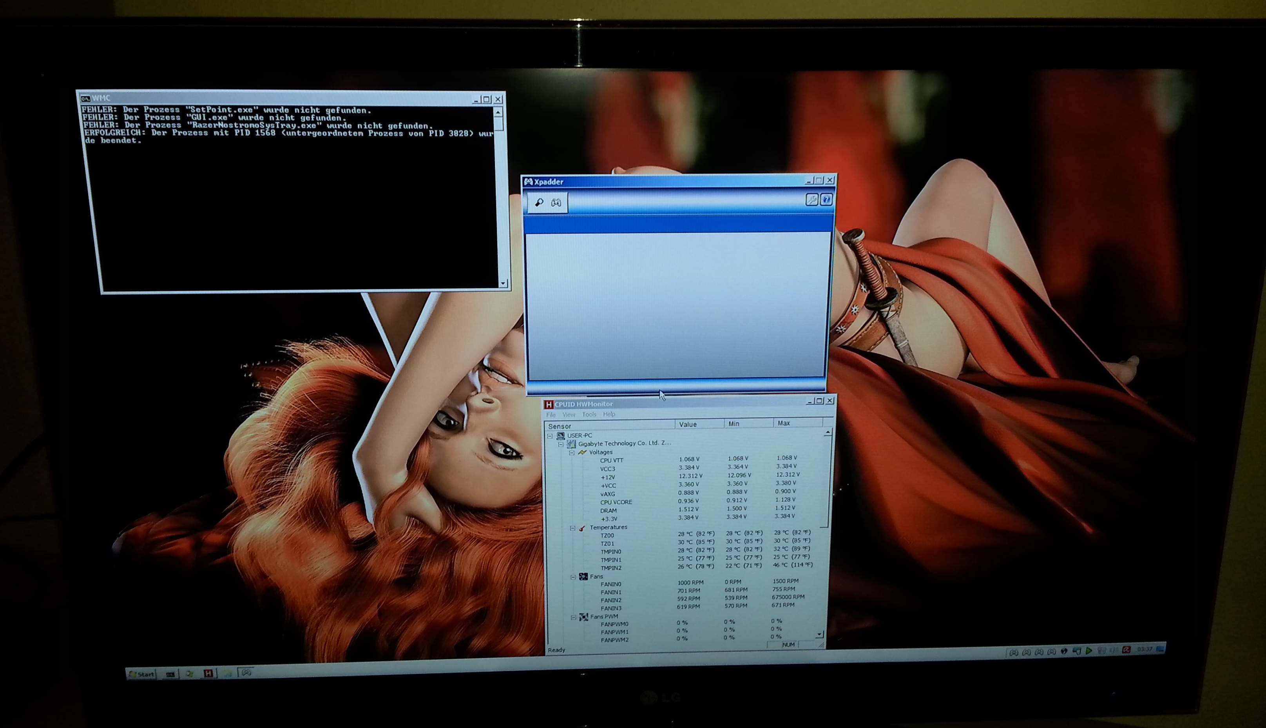Open the HWMonitor File menu

551,415
